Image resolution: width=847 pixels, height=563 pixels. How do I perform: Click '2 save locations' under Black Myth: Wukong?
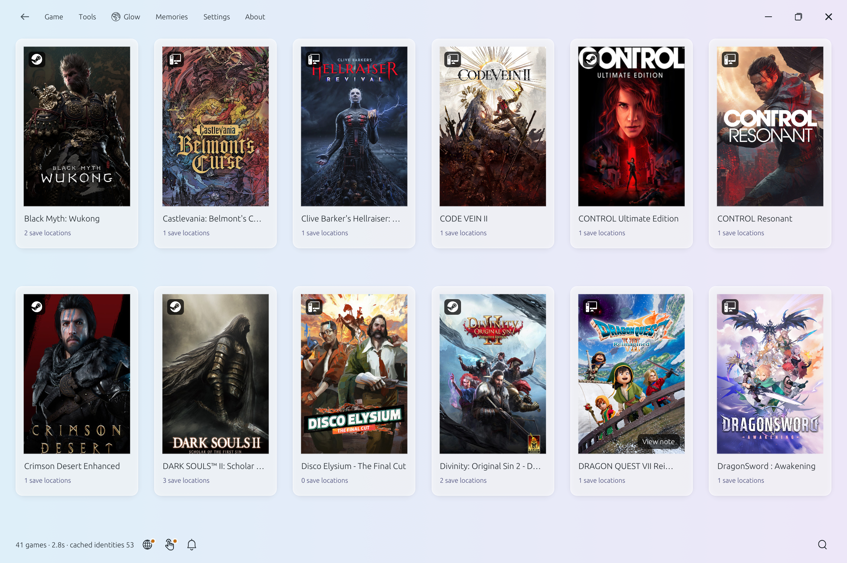pos(48,233)
